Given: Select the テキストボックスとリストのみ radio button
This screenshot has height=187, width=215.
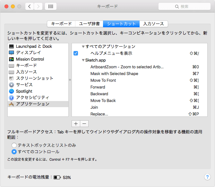Looking at the screenshot, I should (14, 145).
